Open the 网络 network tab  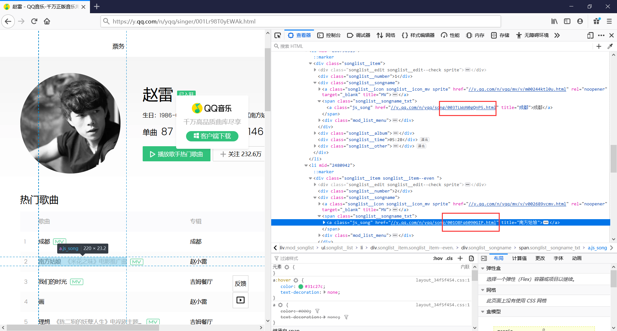386,35
